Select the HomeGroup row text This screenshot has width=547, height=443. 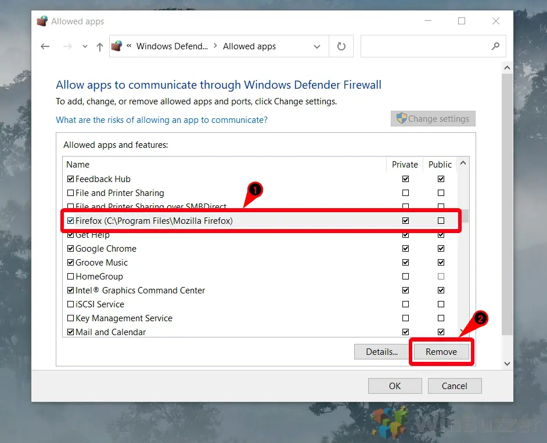click(99, 277)
